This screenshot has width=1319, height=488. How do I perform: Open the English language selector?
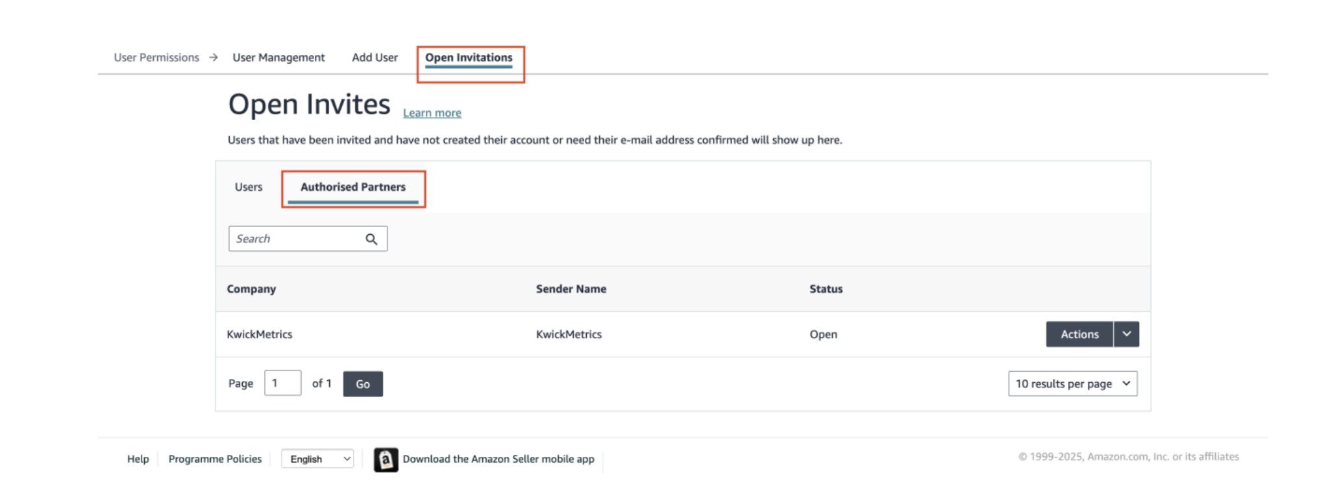click(x=317, y=459)
